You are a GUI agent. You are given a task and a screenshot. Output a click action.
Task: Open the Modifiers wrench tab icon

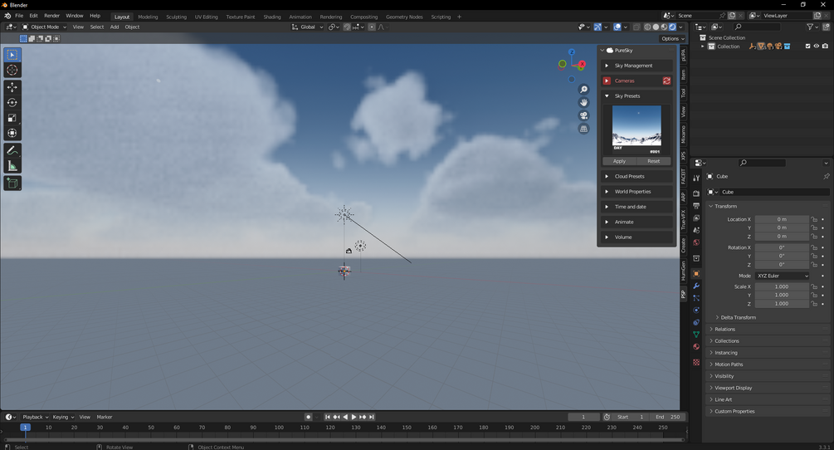[695, 286]
